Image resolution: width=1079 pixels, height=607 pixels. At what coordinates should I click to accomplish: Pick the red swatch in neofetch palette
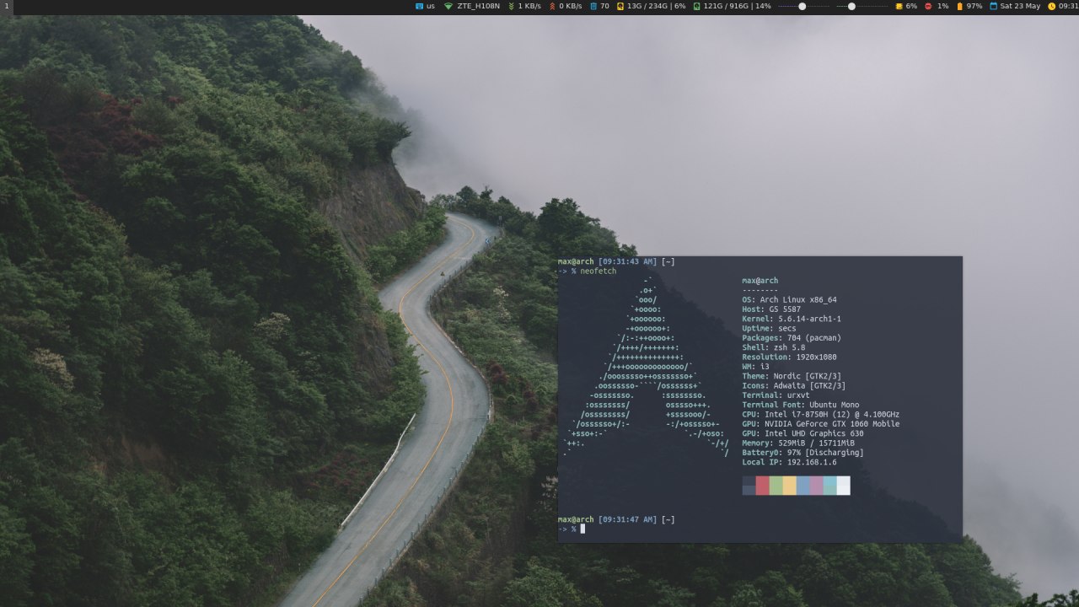(x=763, y=486)
